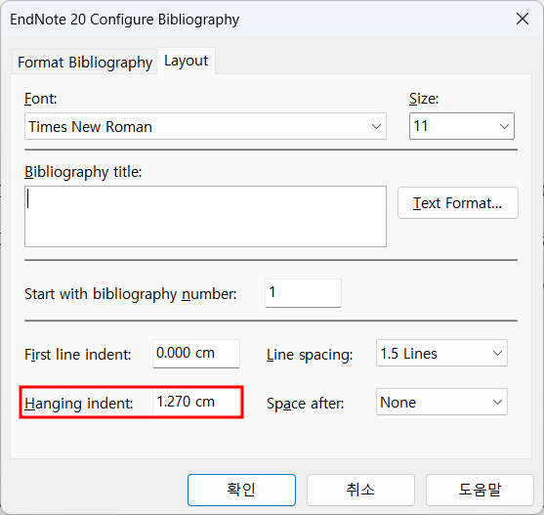Image resolution: width=544 pixels, height=515 pixels.
Task: Open the Size dropdown showing 11
Action: tap(461, 126)
